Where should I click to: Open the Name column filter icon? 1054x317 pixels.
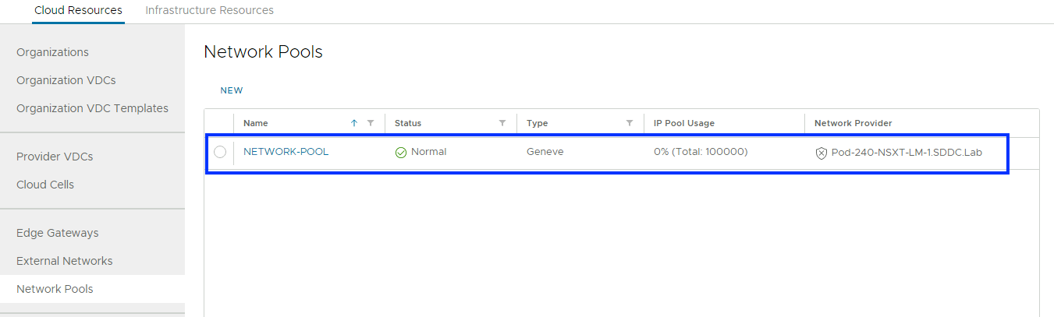coord(371,123)
